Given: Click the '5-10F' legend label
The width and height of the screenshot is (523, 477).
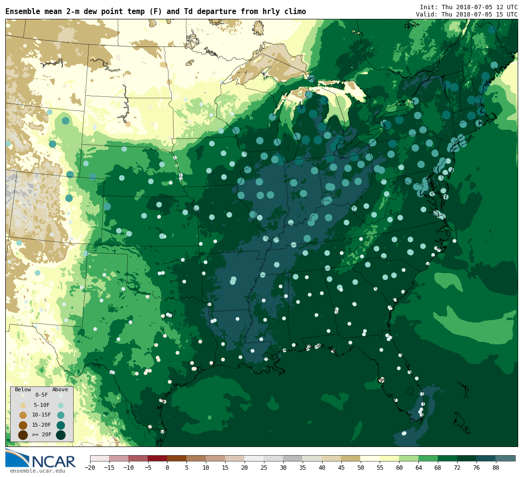Looking at the screenshot, I should (42, 405).
